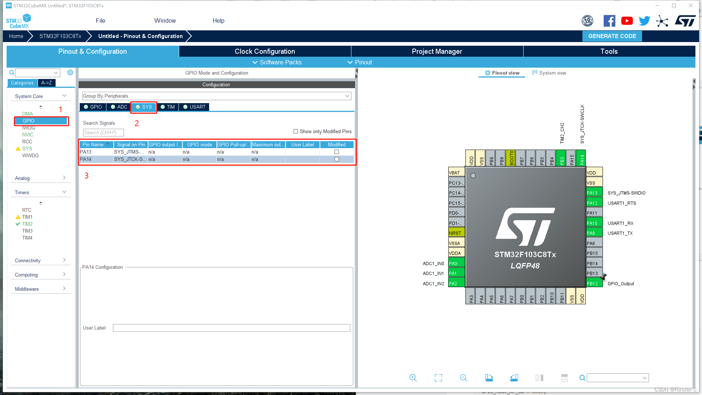
Task: Select TIM2 in Timers list
Action: 27,224
